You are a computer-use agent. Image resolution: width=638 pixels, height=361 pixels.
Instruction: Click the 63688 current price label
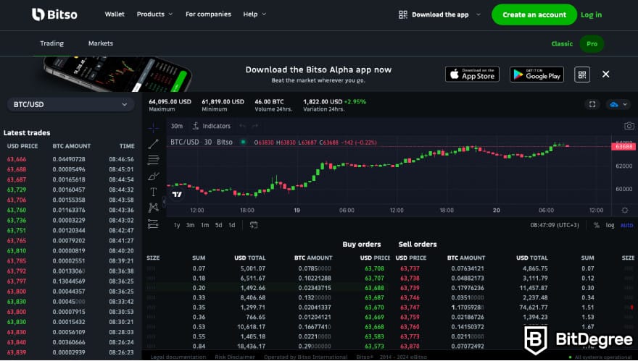623,147
